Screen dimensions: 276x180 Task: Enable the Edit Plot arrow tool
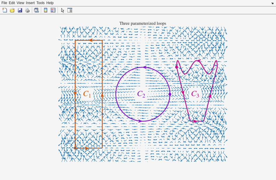pos(63,10)
